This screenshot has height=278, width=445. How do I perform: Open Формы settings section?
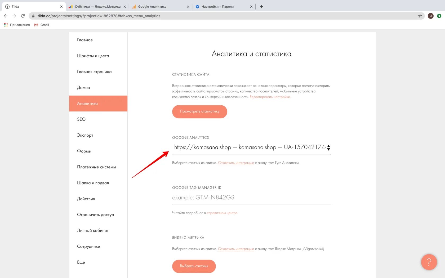[x=98, y=151]
